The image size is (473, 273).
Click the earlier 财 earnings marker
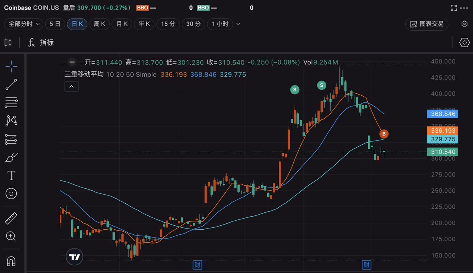pos(197,265)
